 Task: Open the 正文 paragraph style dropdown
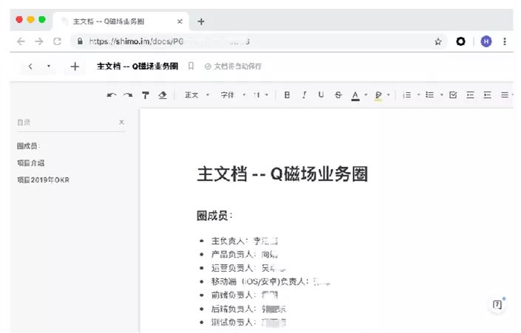tap(197, 95)
